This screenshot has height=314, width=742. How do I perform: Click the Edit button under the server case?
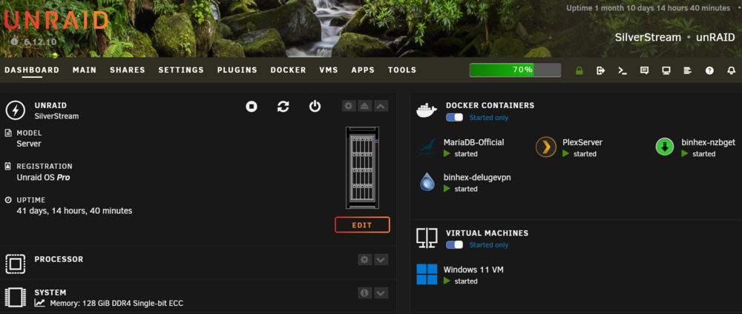tap(362, 224)
